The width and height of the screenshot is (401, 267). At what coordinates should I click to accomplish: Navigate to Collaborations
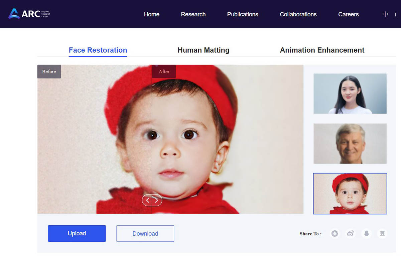click(x=298, y=14)
